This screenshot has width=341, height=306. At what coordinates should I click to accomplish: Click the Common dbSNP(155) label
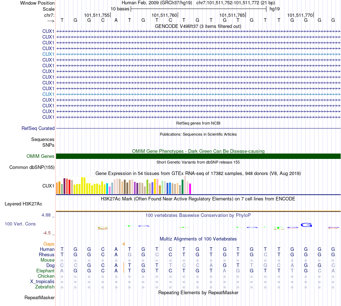click(32, 167)
